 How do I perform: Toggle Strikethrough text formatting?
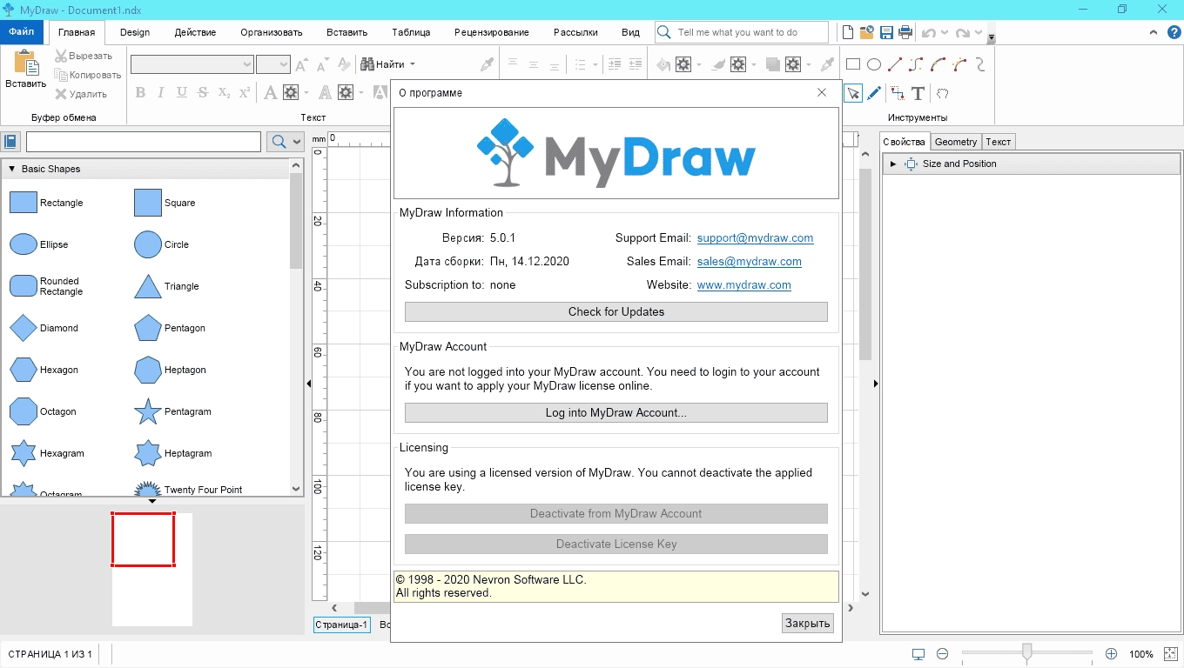point(203,92)
